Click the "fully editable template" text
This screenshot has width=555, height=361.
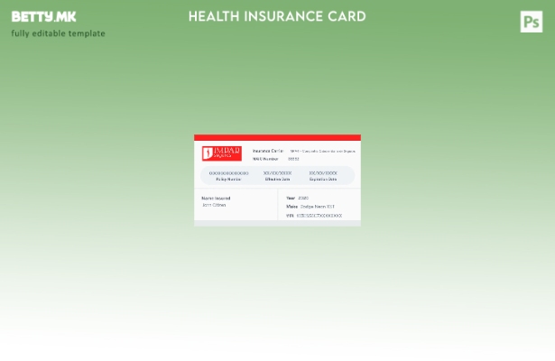[x=58, y=33]
